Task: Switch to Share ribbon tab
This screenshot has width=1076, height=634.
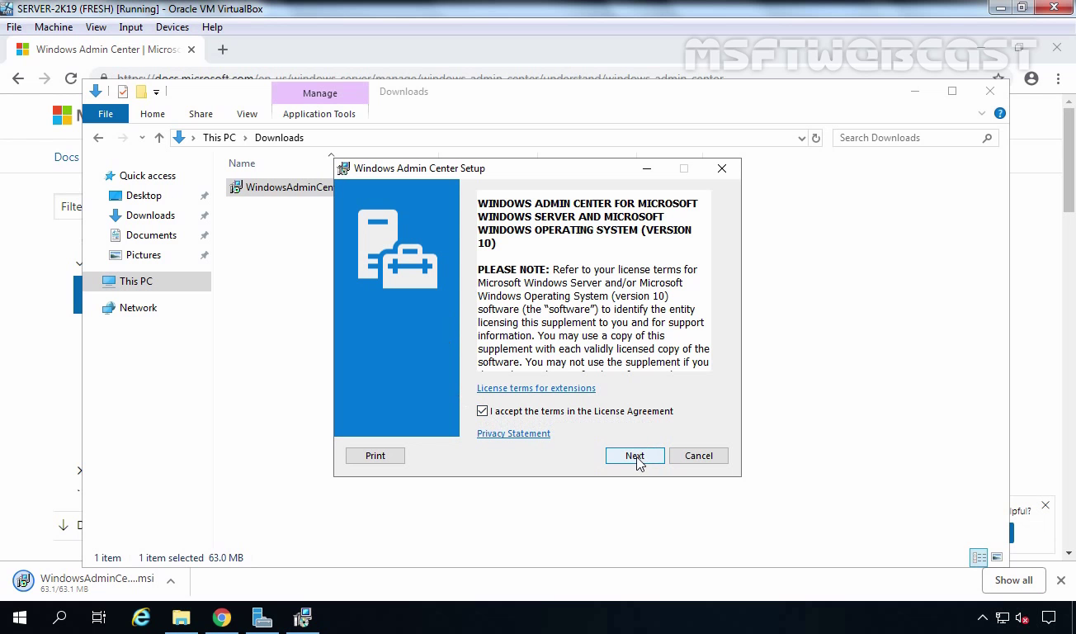Action: point(201,114)
